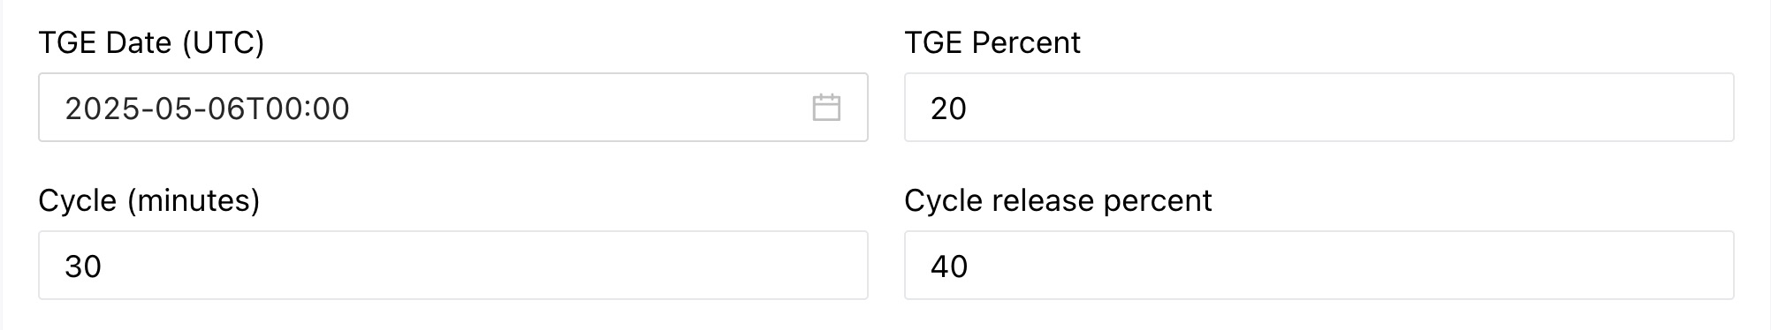Click the TGE Date (UTC) input field
The width and height of the screenshot is (1771, 330).
point(452,108)
